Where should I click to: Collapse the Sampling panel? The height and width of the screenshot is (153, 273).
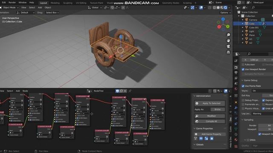coord(242,120)
